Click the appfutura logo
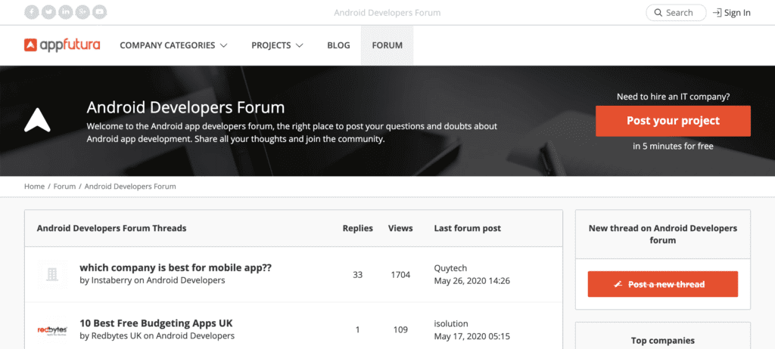775x349 pixels. 62,45
